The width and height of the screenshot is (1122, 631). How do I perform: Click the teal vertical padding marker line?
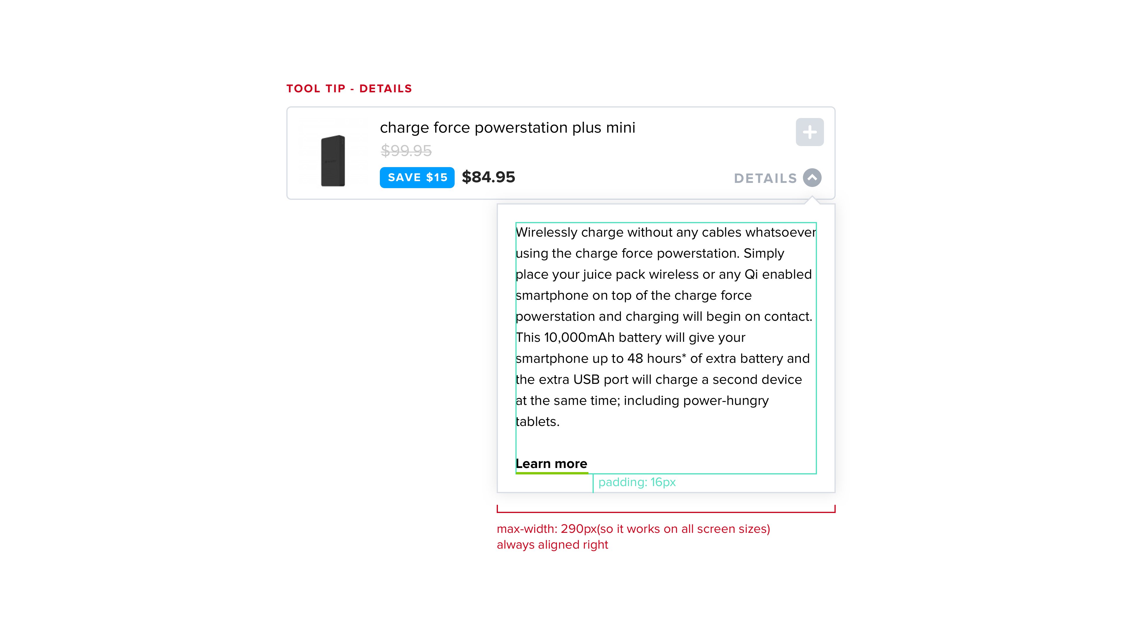(x=593, y=483)
